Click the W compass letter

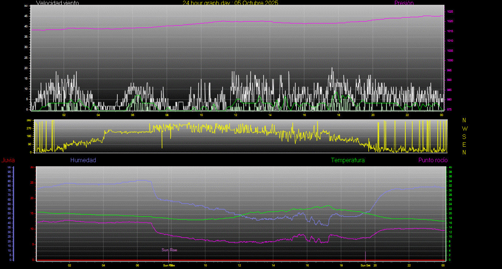point(464,129)
